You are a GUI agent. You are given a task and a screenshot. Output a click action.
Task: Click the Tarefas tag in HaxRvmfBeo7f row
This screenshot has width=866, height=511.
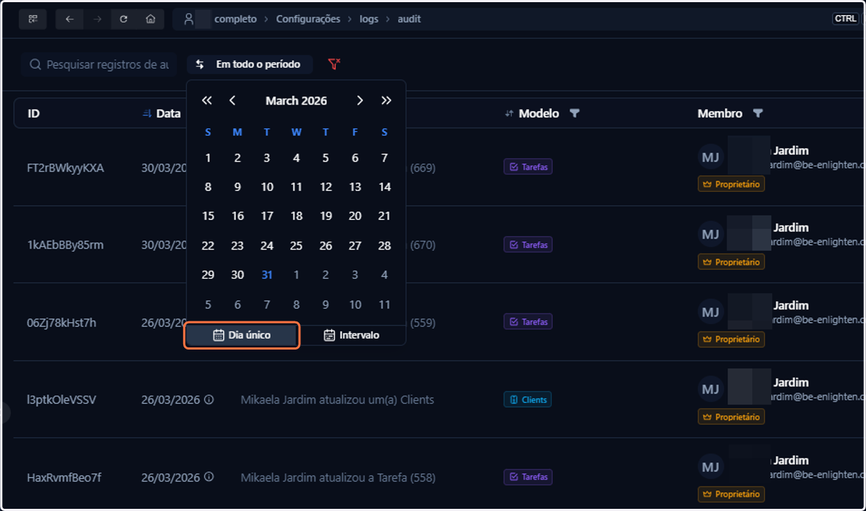[x=528, y=477]
